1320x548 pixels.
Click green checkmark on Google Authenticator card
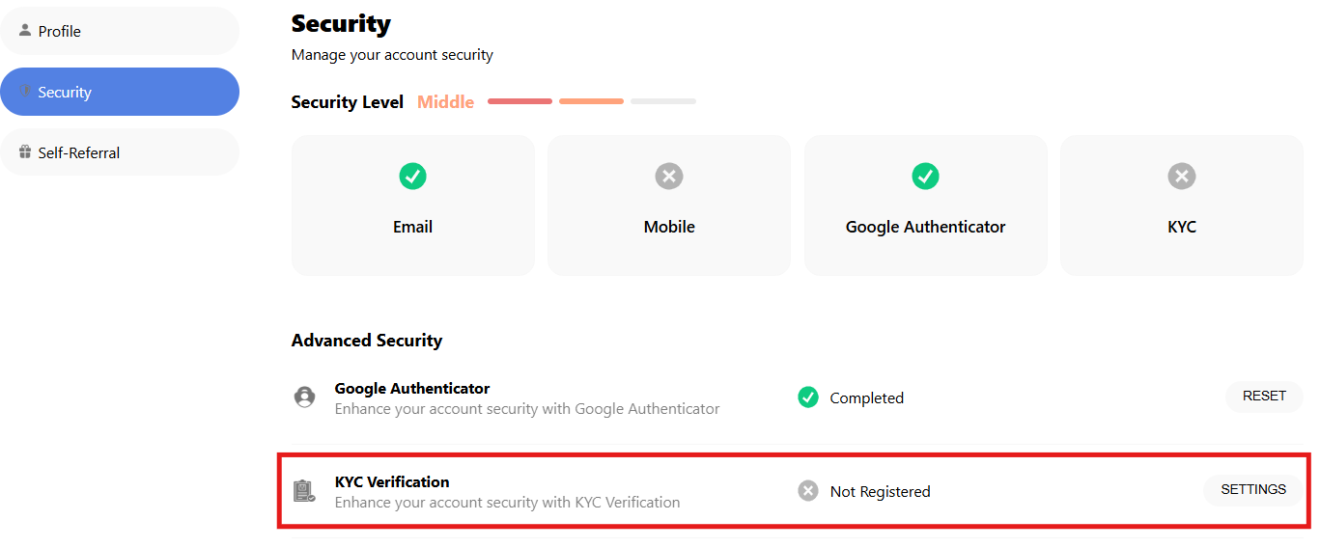(925, 176)
